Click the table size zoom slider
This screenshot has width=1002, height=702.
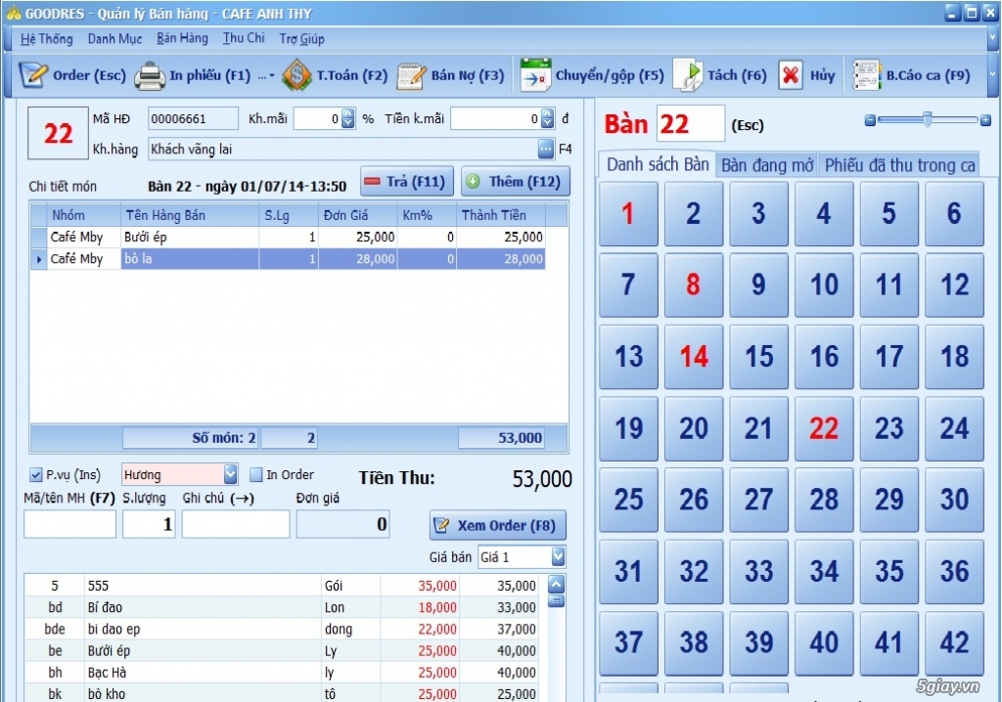[926, 119]
